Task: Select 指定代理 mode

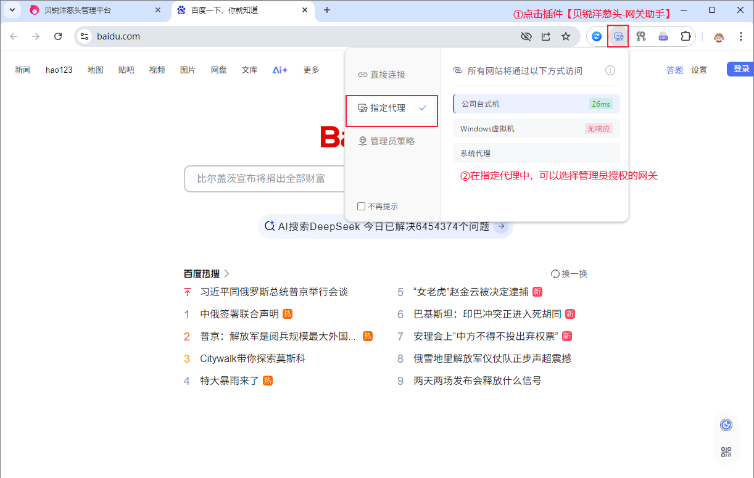Action: pos(392,108)
